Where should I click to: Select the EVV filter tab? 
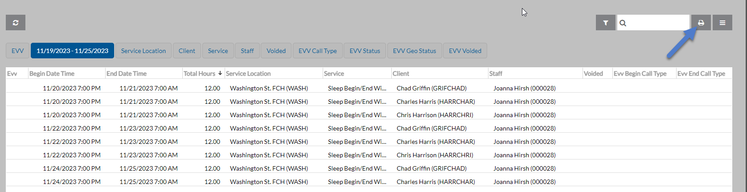point(18,51)
